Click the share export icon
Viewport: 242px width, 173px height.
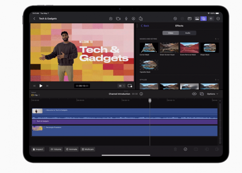(x=141, y=19)
